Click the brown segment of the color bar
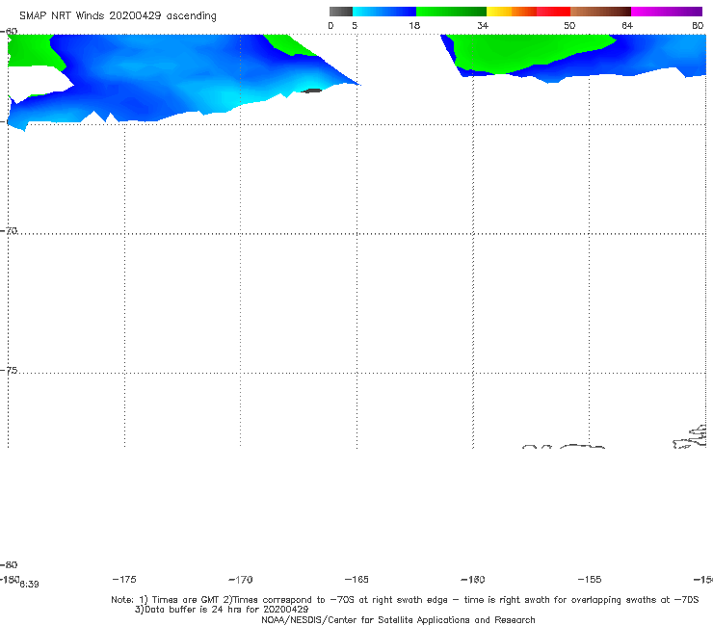 [x=600, y=12]
